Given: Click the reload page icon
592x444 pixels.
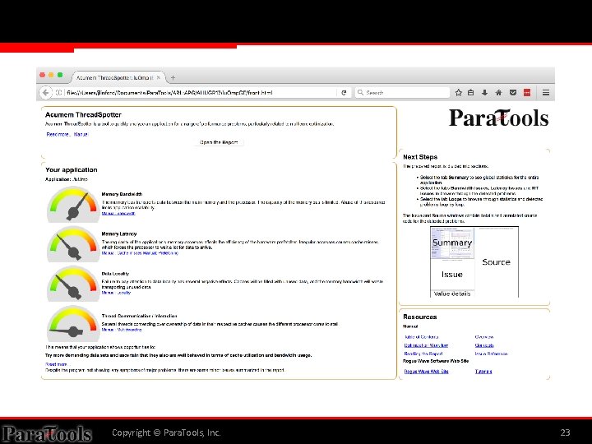Looking at the screenshot, I should tap(344, 92).
